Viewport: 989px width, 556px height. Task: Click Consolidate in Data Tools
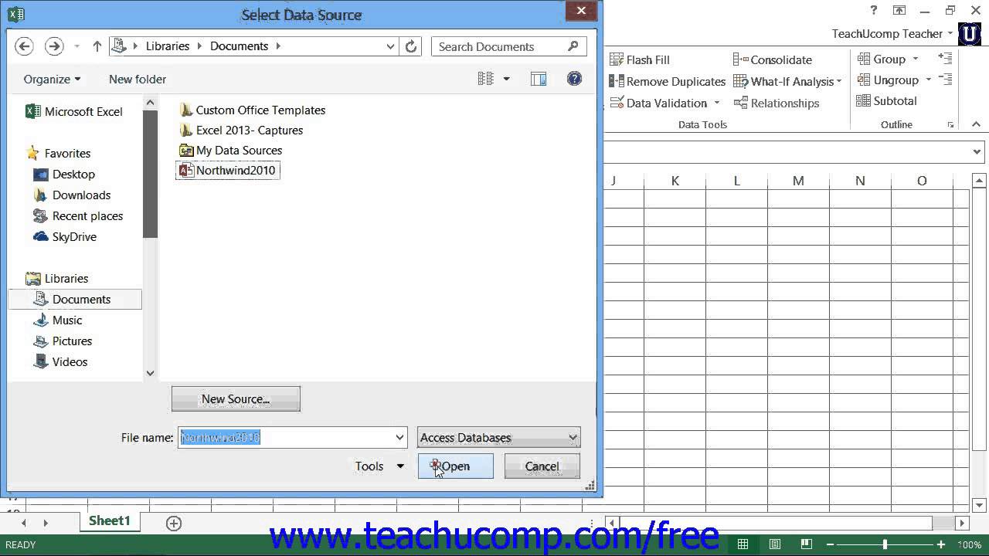coord(772,59)
